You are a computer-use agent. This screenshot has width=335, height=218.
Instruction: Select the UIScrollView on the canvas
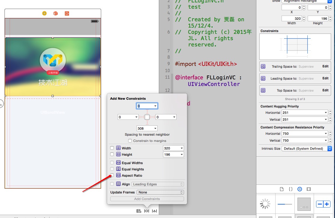tap(53, 142)
